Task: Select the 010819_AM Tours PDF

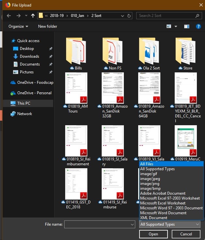Action: click(76, 93)
